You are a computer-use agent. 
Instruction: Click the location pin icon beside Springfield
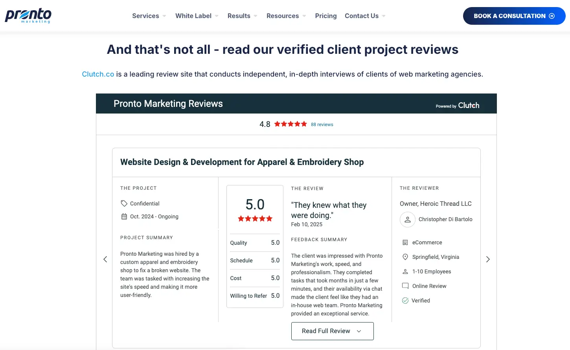405,257
